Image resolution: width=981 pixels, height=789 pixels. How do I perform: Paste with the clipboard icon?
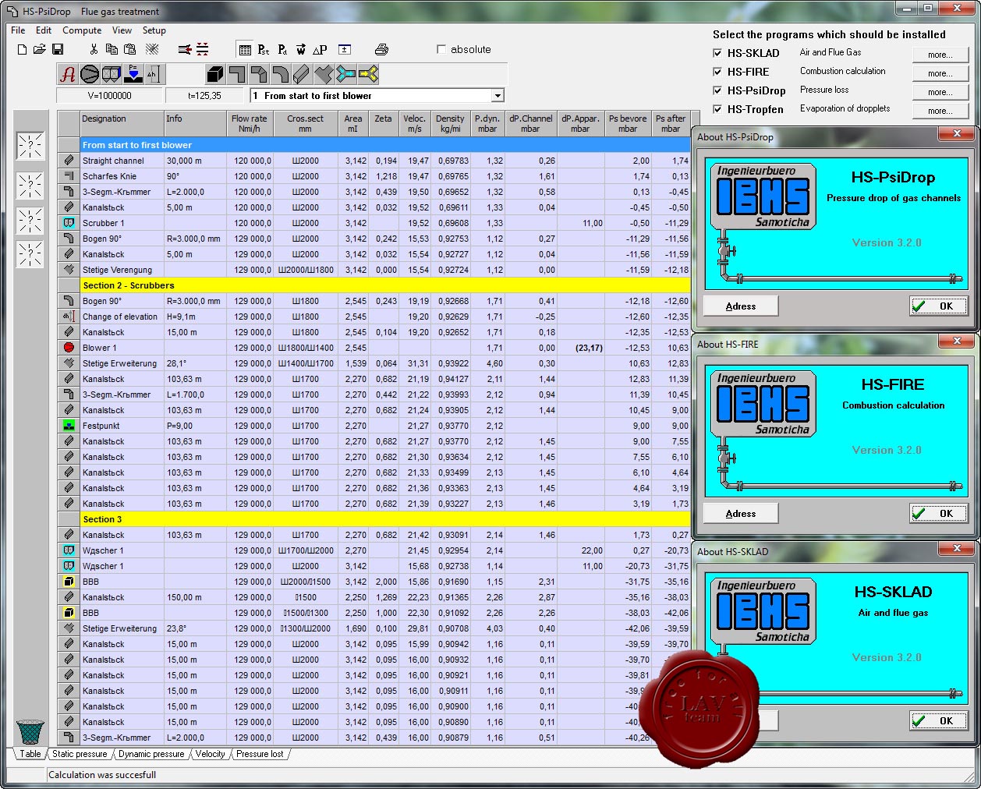pos(131,49)
